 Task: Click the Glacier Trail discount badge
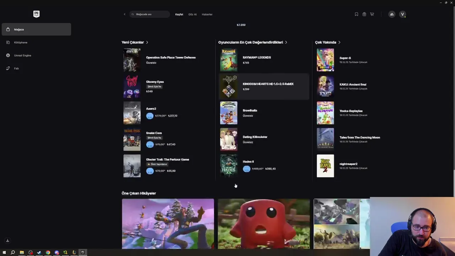tap(150, 171)
